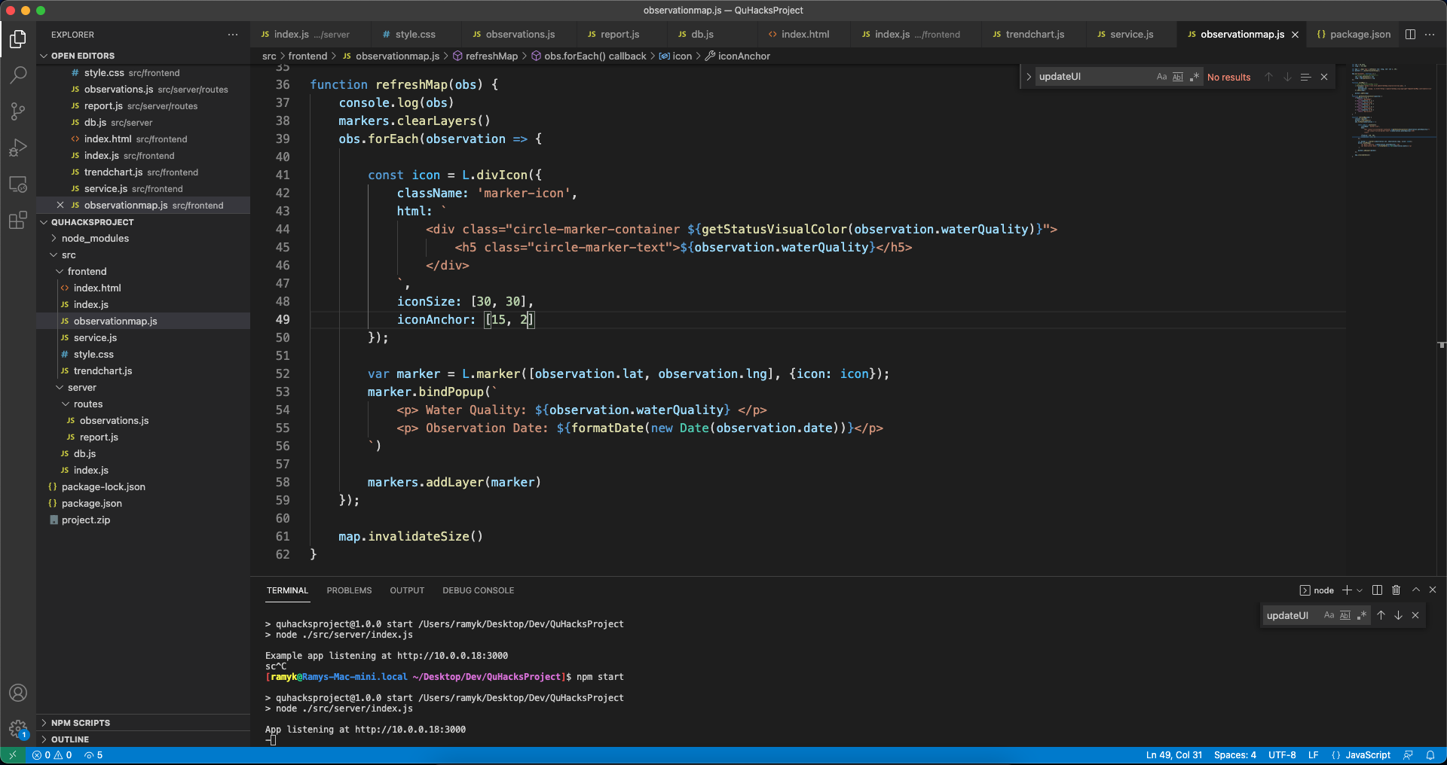Open the Extensions view

point(18,221)
